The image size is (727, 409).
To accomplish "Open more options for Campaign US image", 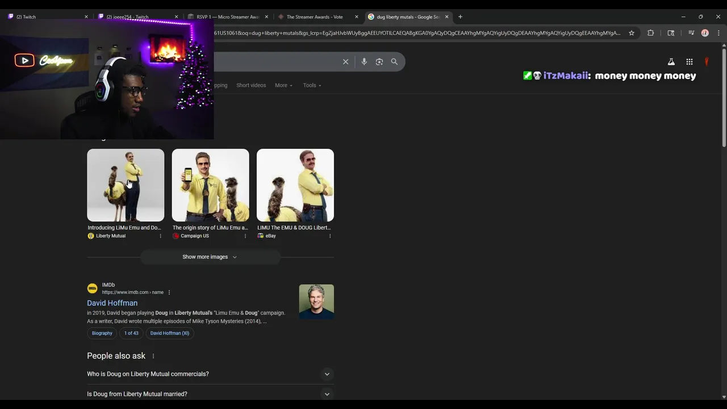I will pos(245,236).
